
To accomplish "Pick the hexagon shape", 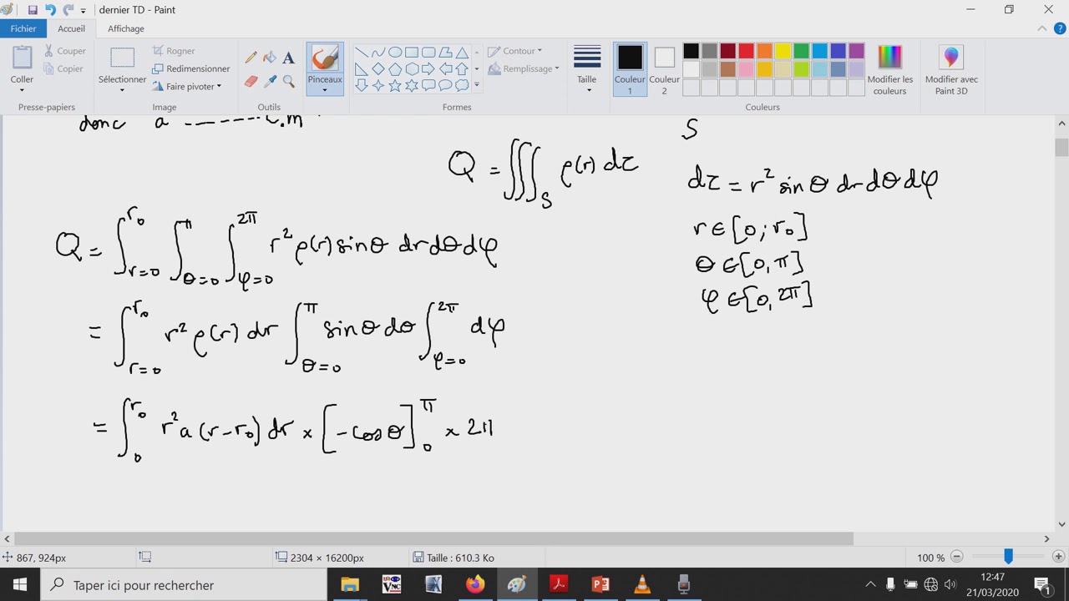I will tap(412, 69).
